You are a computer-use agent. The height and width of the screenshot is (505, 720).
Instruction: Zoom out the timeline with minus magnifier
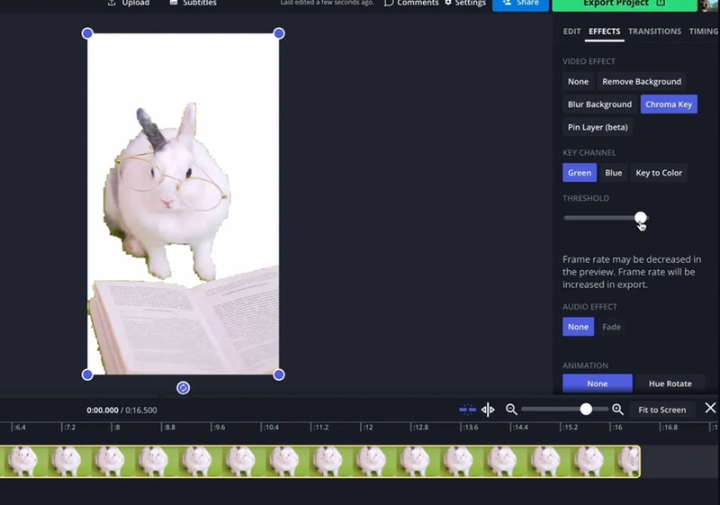pos(511,409)
